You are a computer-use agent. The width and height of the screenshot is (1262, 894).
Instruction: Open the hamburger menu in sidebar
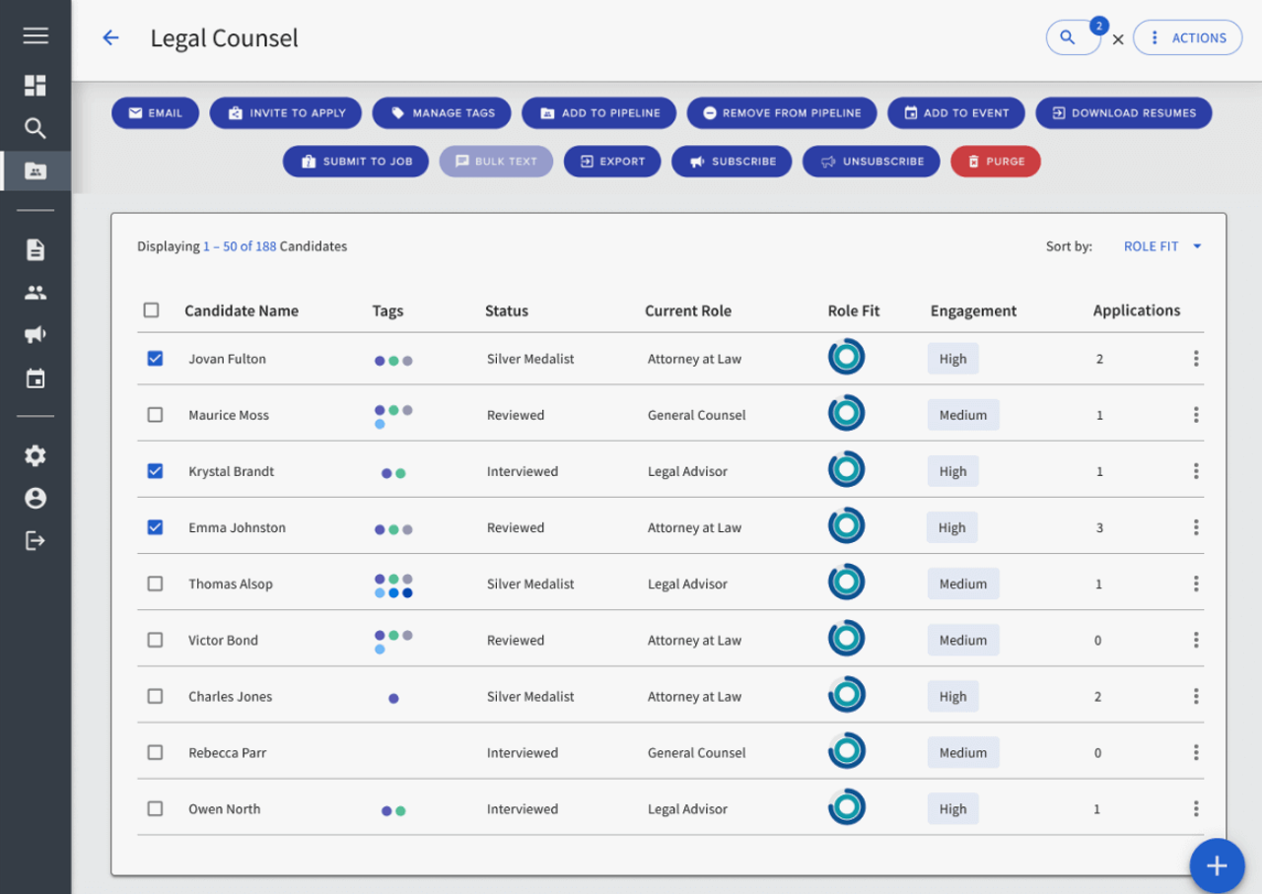[x=35, y=36]
